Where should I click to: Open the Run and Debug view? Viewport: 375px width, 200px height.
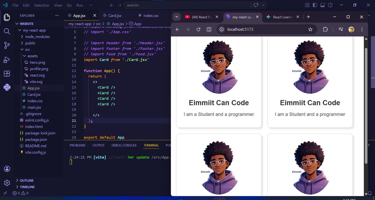coord(7,59)
